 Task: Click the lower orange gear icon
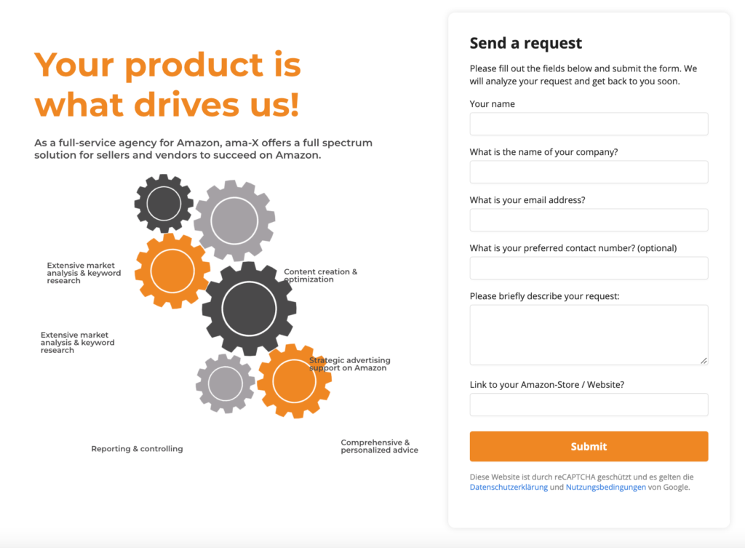point(294,381)
